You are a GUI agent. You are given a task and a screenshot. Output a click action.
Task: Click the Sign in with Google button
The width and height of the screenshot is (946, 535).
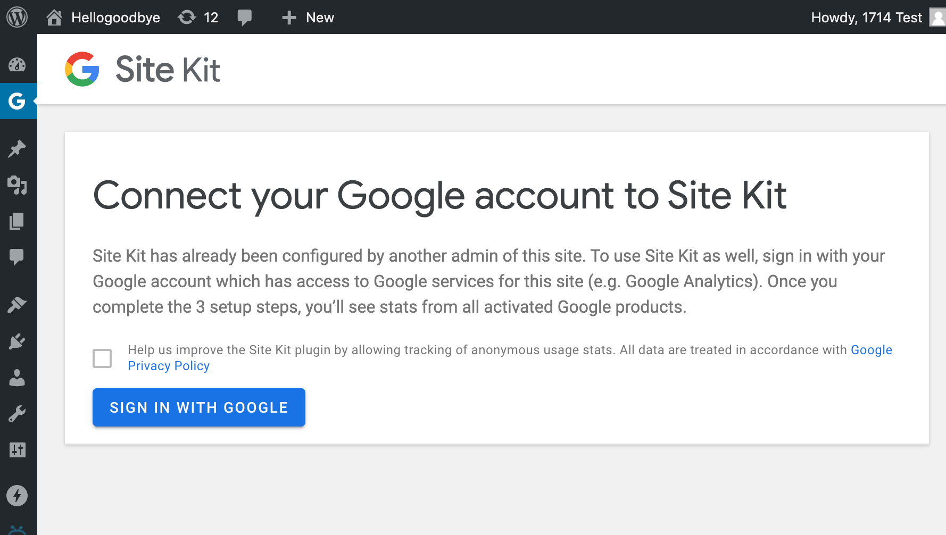[199, 407]
